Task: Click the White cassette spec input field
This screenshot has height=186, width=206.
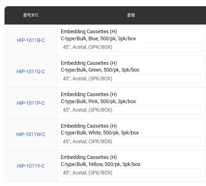Action: point(131,141)
